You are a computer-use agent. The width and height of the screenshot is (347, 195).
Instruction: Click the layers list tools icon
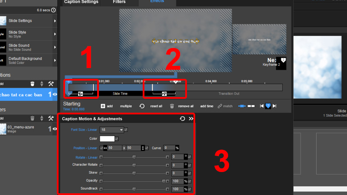(x=51, y=117)
